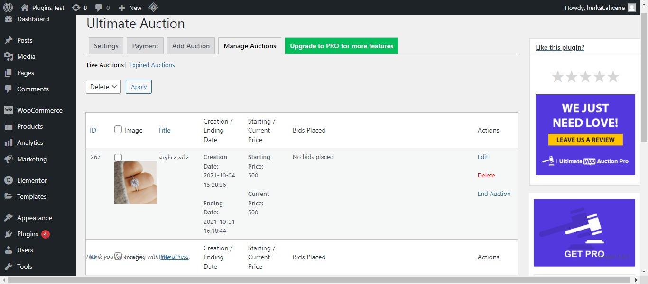Open the New content menu in admin bar
Viewport: 648px width, 284px height.
point(130,8)
